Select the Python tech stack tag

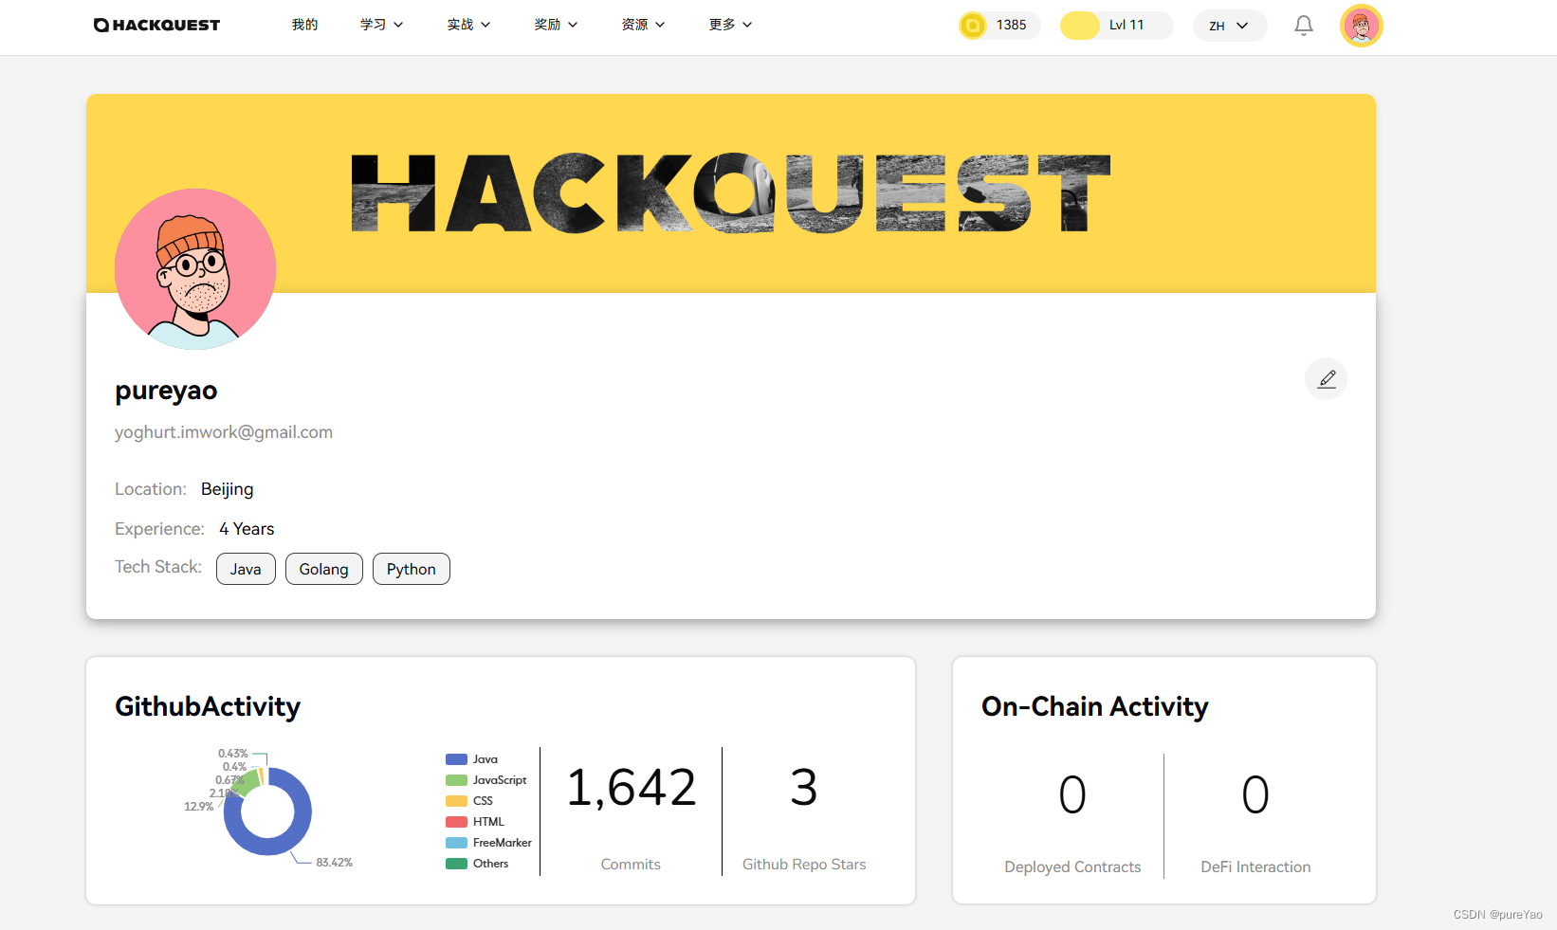pyautogui.click(x=412, y=569)
